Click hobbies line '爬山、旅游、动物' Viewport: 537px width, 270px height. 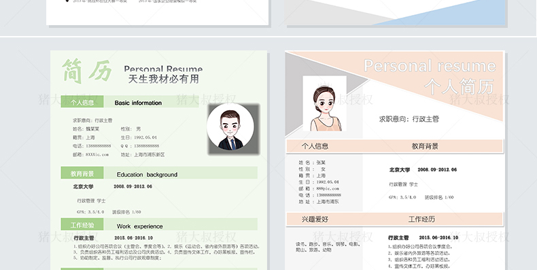click(x=313, y=250)
